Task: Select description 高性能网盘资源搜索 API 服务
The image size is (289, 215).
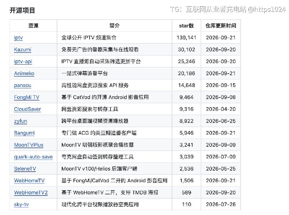Action: click(95, 85)
